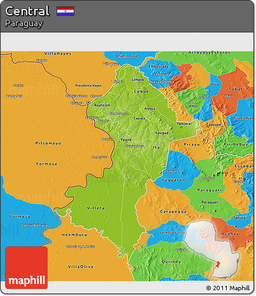Click the "Villa Oliva" label
256x296 pixels.
coord(81,267)
